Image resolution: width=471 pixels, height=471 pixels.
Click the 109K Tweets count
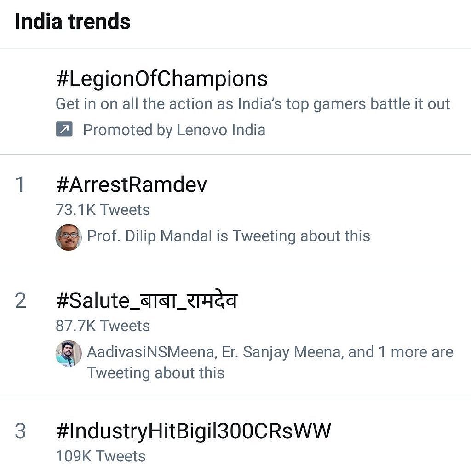coord(100,456)
